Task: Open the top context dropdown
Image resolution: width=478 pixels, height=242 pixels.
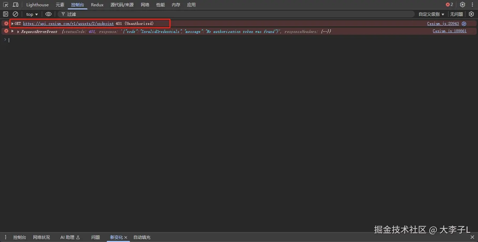Action: 32,14
